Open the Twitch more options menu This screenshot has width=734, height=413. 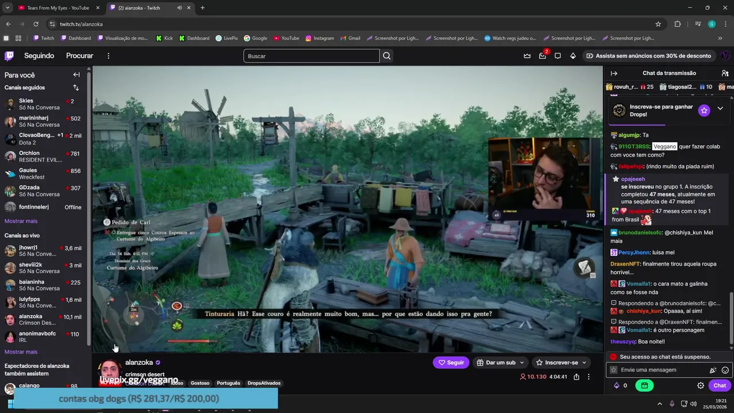click(108, 56)
